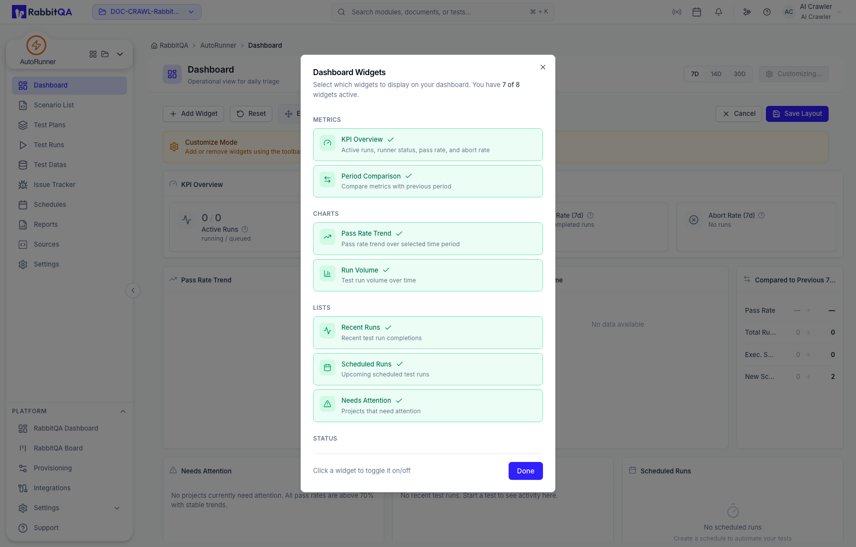Click the platform Settings gear icon
The width and height of the screenshot is (856, 547).
(23, 508)
